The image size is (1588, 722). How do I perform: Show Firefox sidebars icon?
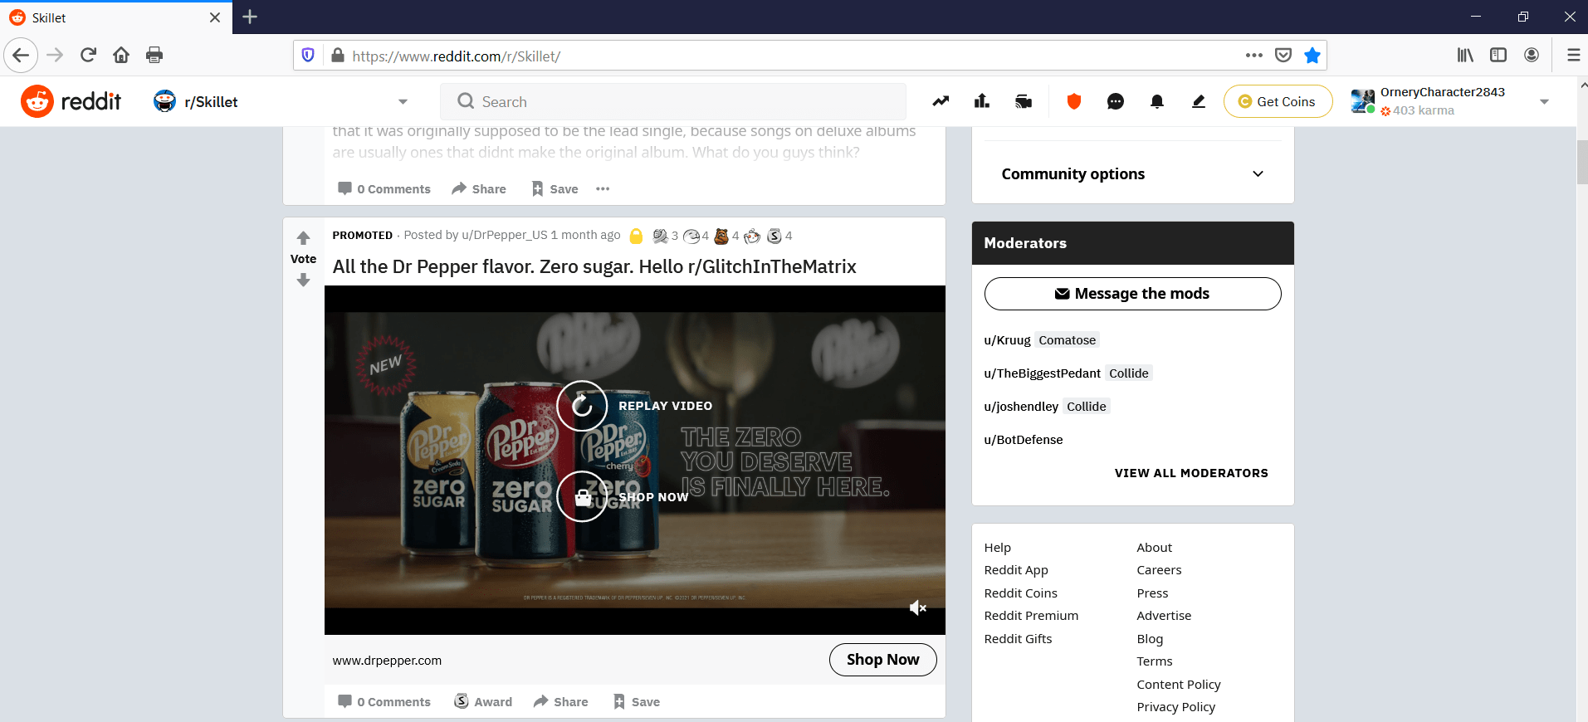tap(1498, 56)
